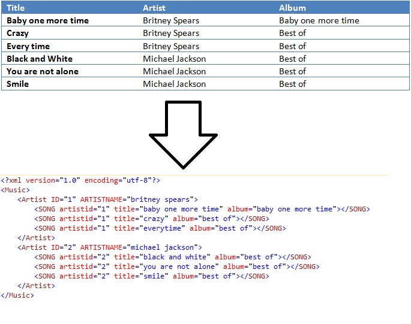The height and width of the screenshot is (324, 411).
Task: Select the 'Every time' title cell
Action: point(28,46)
